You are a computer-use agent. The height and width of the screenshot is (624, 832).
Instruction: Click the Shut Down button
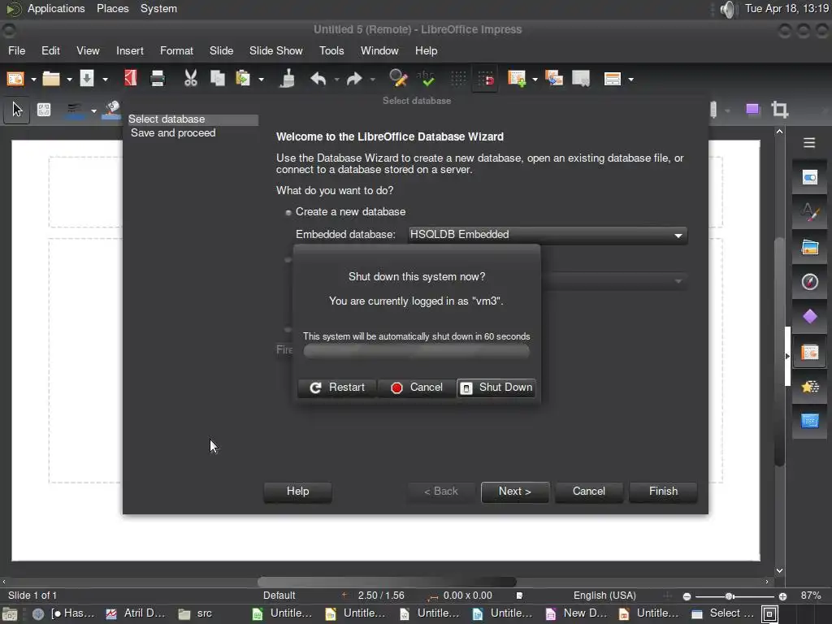[x=496, y=388]
